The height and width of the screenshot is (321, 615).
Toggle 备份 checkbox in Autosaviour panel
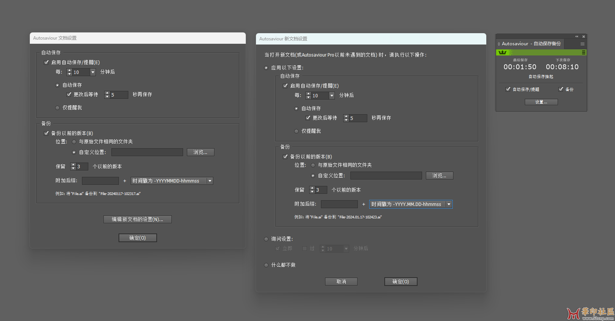click(x=561, y=89)
